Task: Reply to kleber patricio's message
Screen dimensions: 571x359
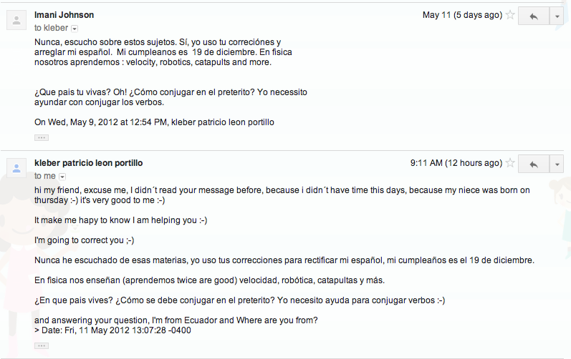Action: pos(533,164)
